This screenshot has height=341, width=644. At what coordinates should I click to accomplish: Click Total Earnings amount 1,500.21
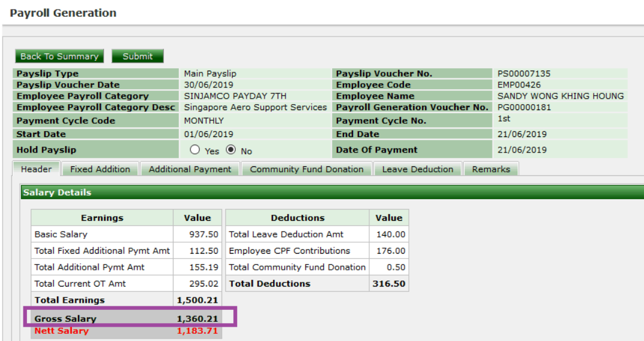197,300
